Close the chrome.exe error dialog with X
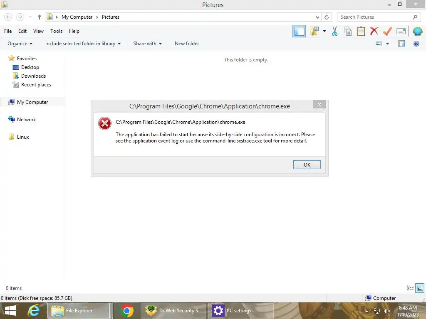Image resolution: width=426 pixels, height=319 pixels. pyautogui.click(x=319, y=104)
